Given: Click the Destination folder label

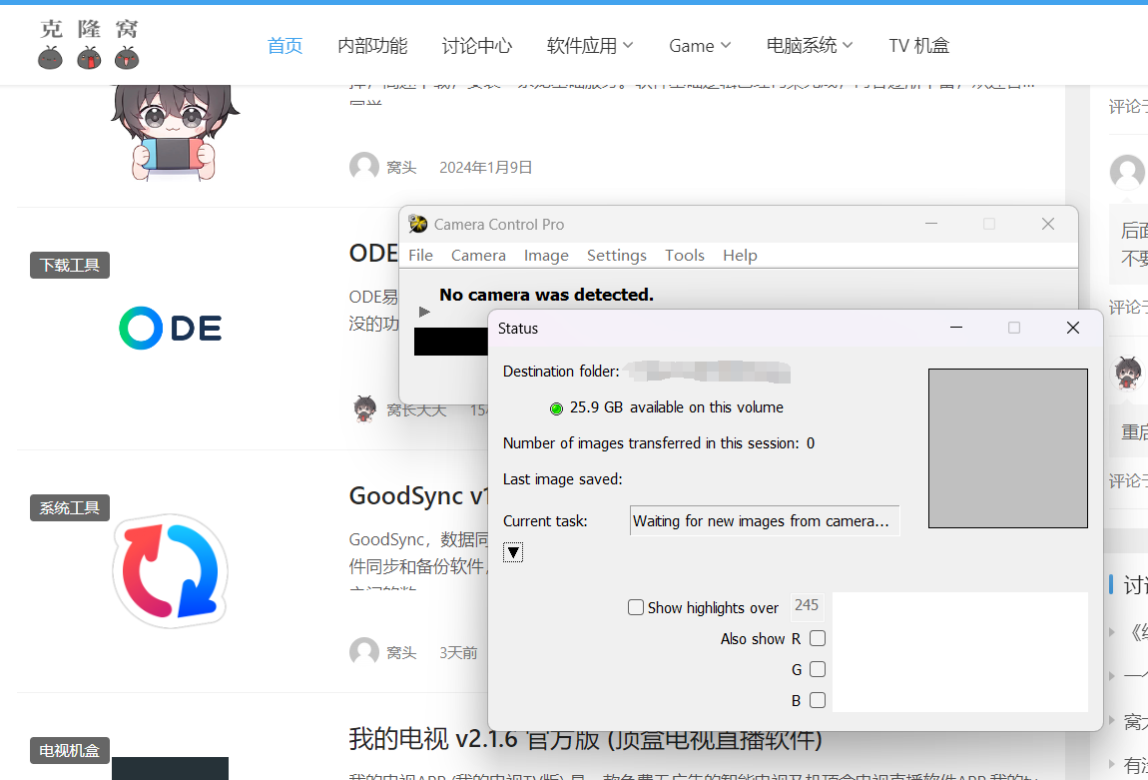Looking at the screenshot, I should [x=561, y=372].
